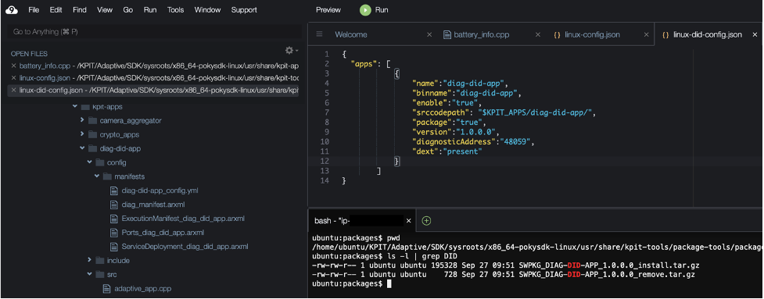The width and height of the screenshot is (764, 299).
Task: Open the Edit menu
Action: (56, 9)
